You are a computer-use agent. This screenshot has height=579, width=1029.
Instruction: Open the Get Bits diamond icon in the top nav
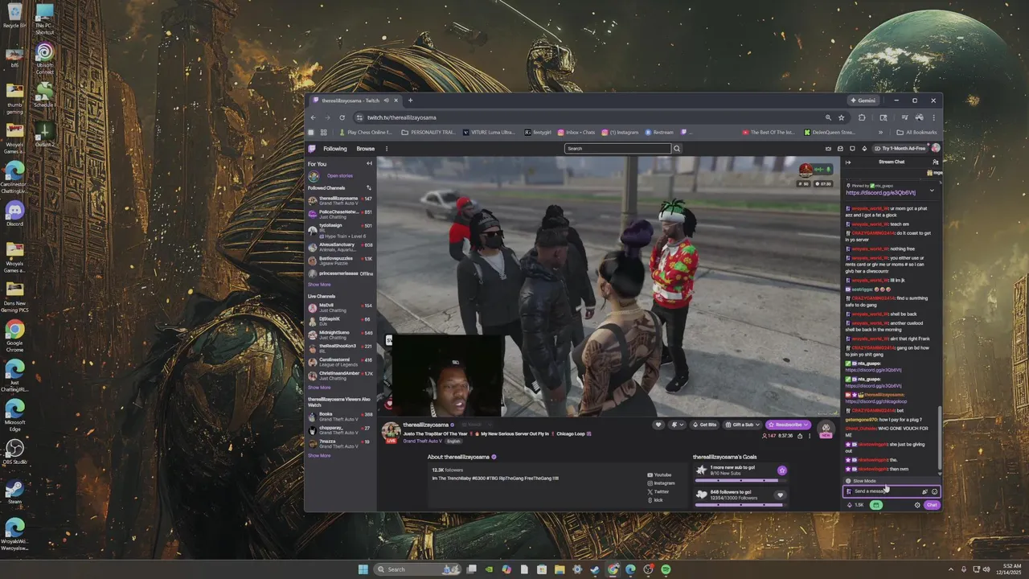pyautogui.click(x=864, y=149)
